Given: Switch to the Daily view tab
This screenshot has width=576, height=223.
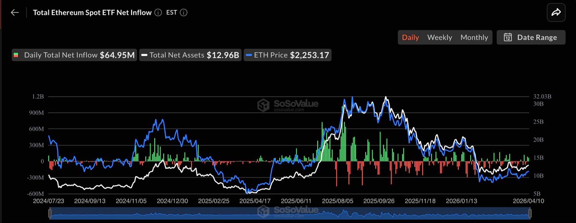Looking at the screenshot, I should (410, 37).
